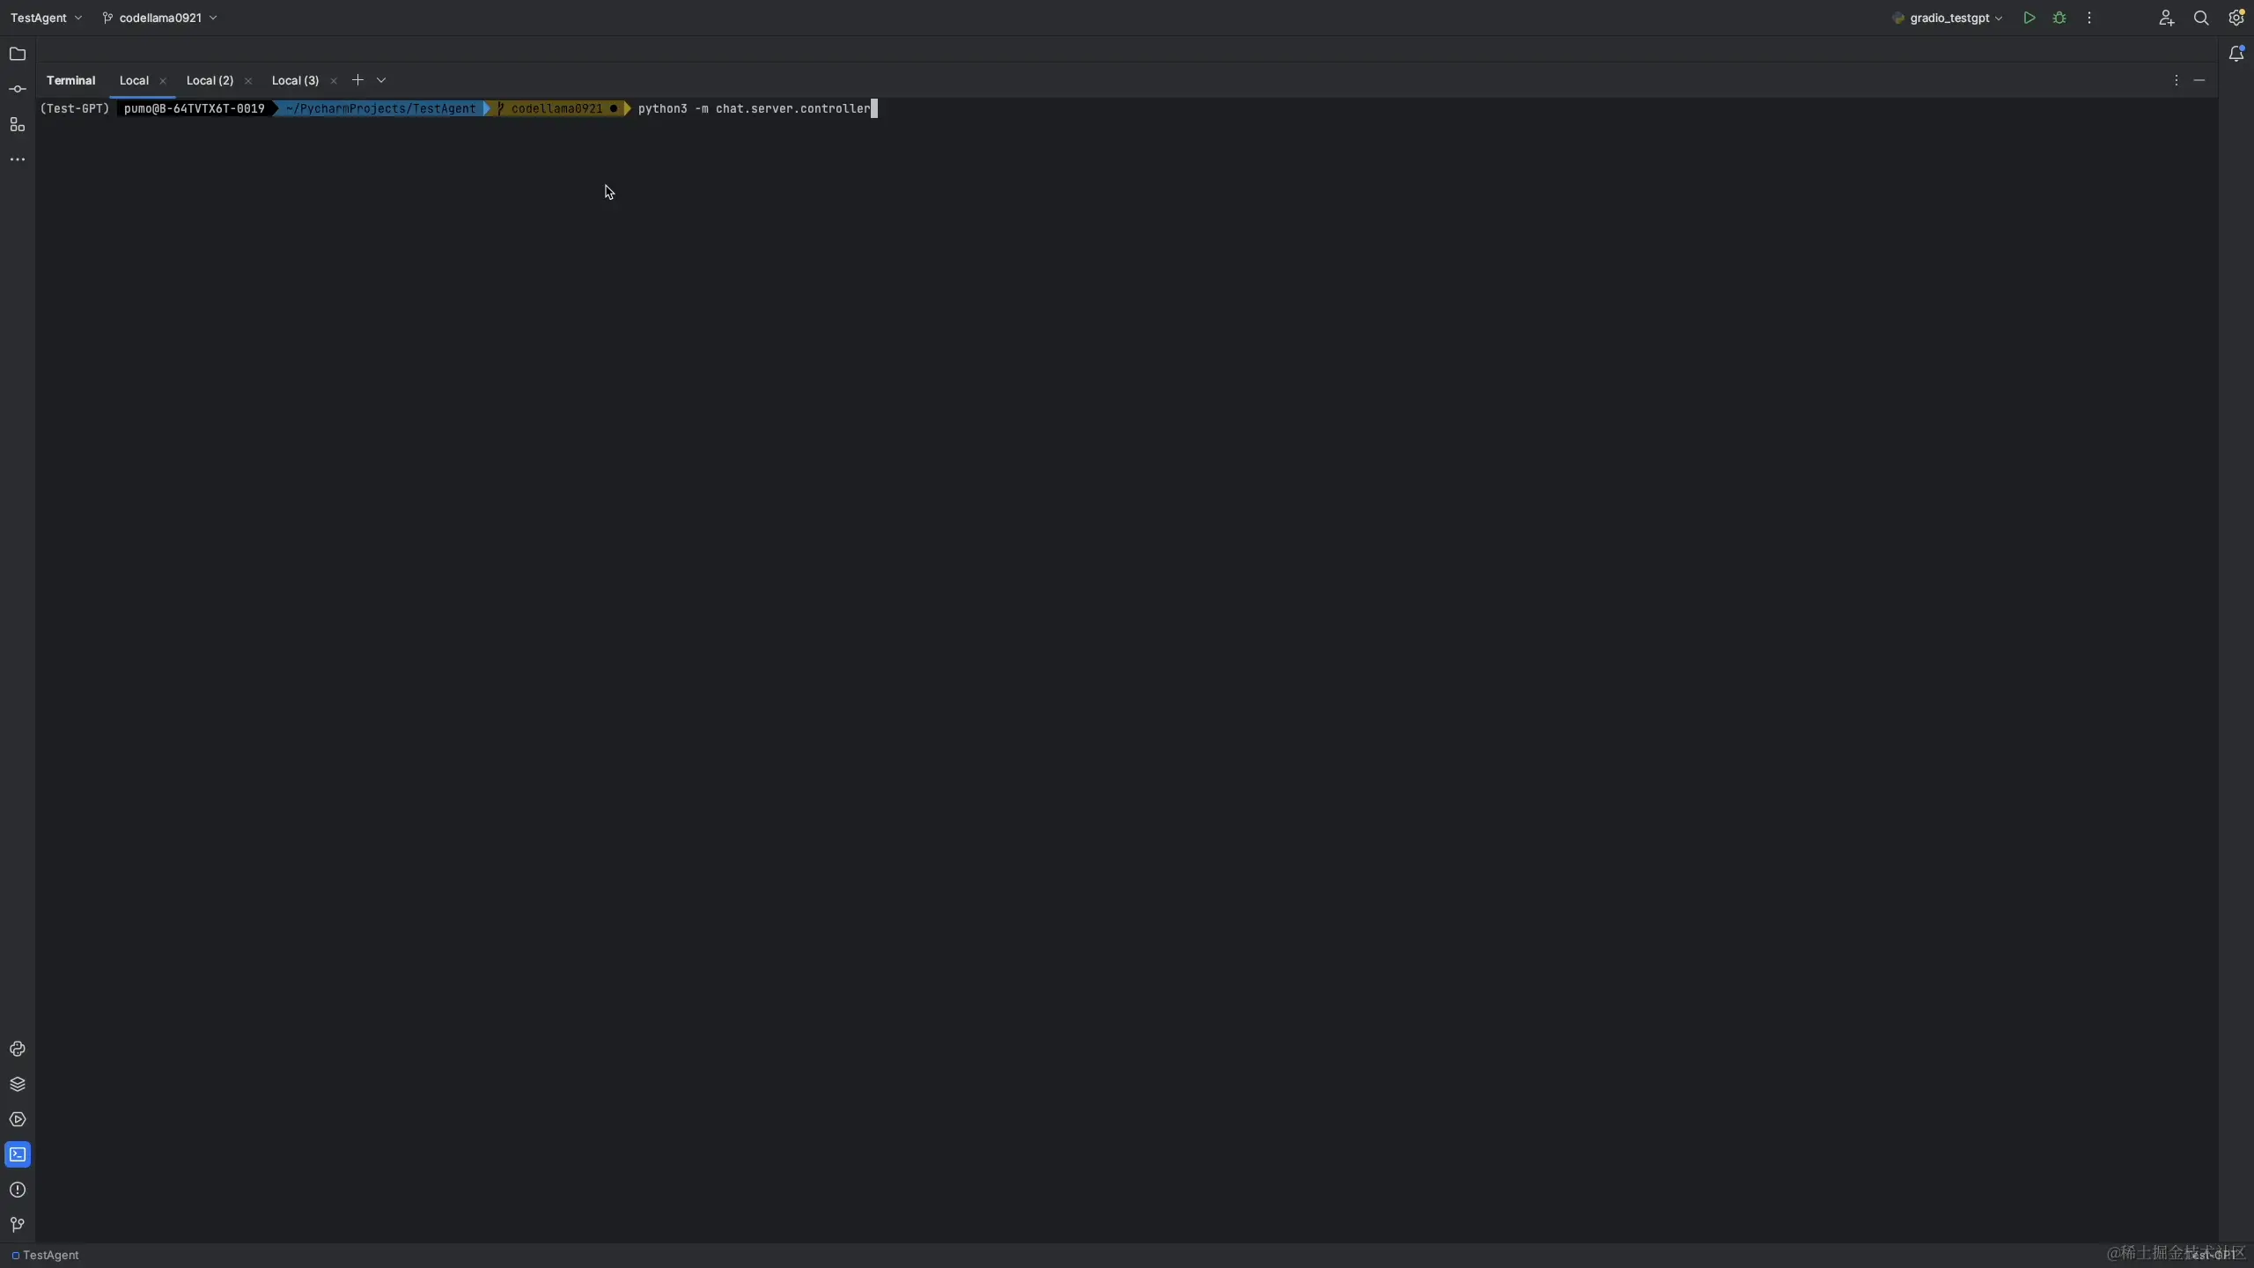Switch to the Local (2) terminal tab
The width and height of the screenshot is (2254, 1268).
coord(209,80)
